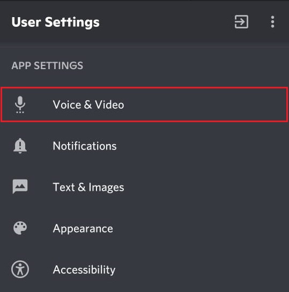This screenshot has height=292, width=289.
Task: Open the Notifications text label
Action: (x=85, y=146)
